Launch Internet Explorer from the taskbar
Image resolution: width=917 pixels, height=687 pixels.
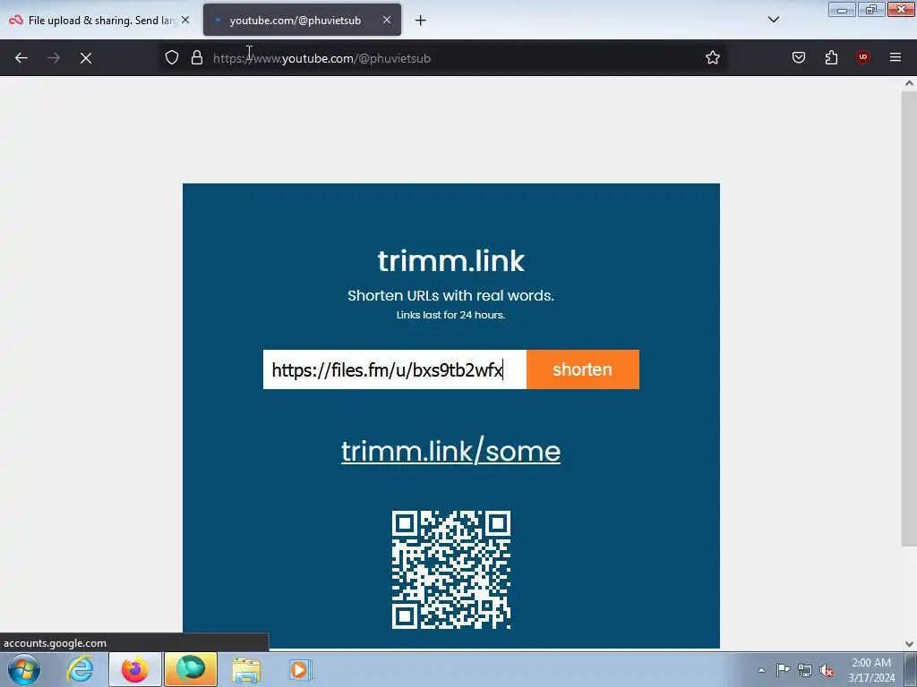[x=80, y=669]
